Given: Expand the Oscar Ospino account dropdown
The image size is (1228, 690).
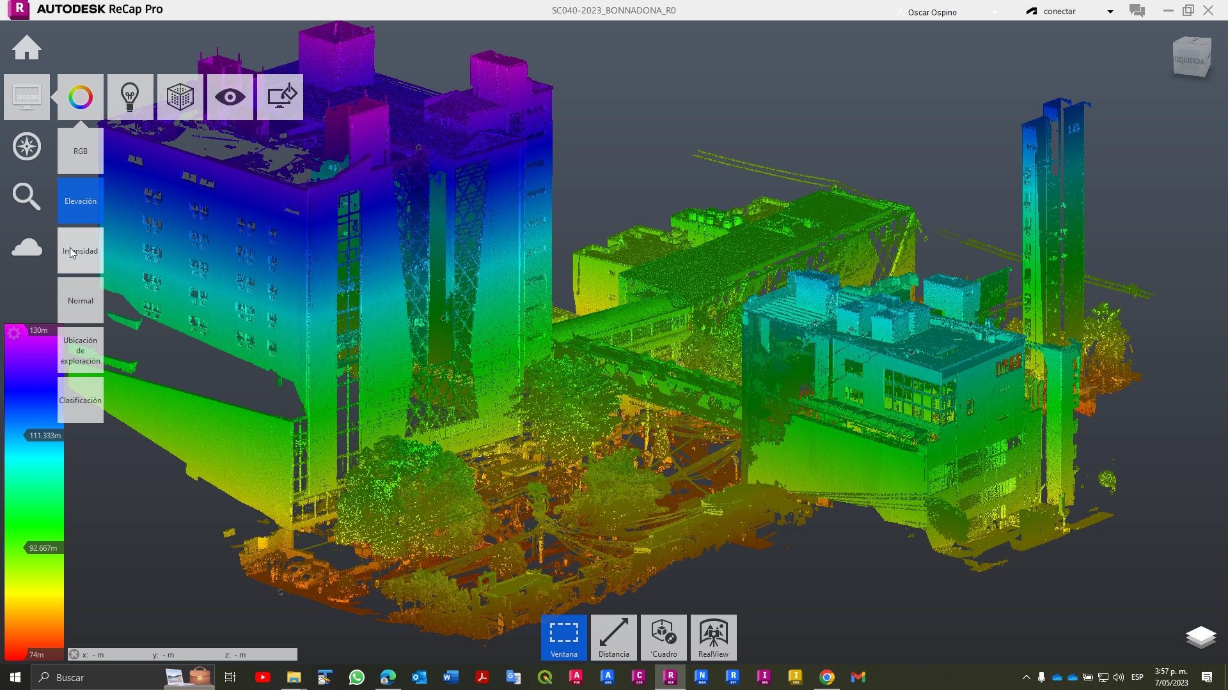Looking at the screenshot, I should pyautogui.click(x=995, y=12).
